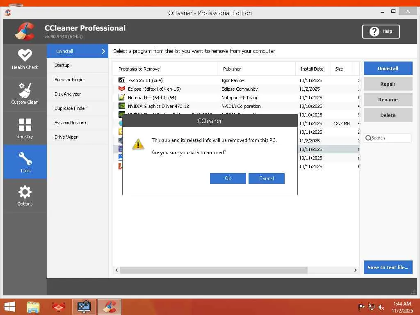Viewport: 420px width, 315px height.
Task: Click the muted volume tray icon
Action: [381, 307]
